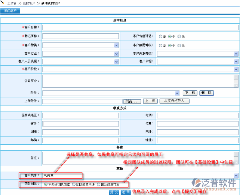Select 高 for 客户价值评估
Image resolution: width=240 pixels, height=195 pixels.
[161, 37]
